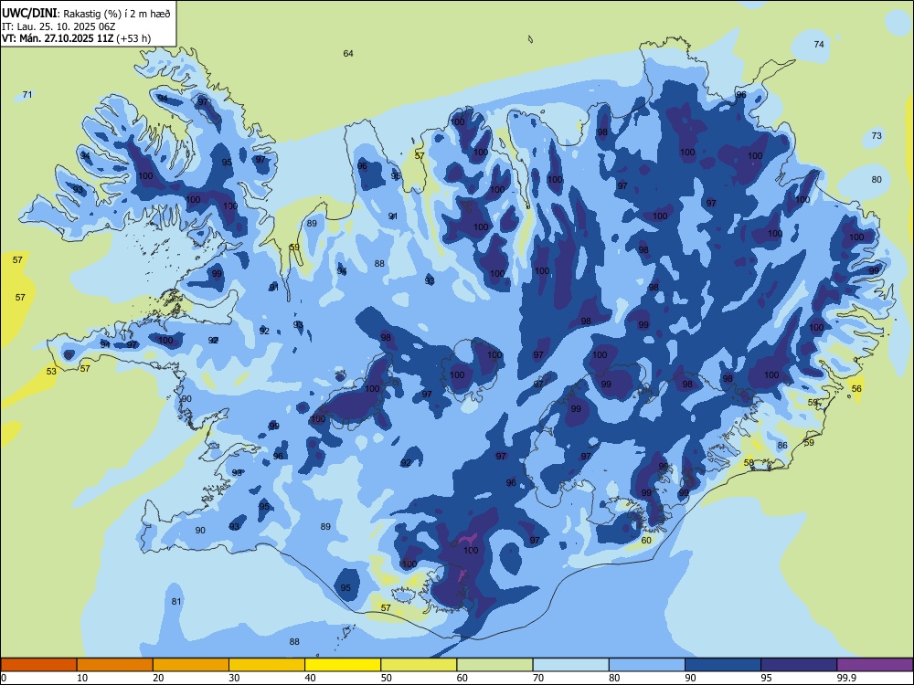Choose the 30–40 legend color band
Screen dimensions: 914x685
pos(267,665)
